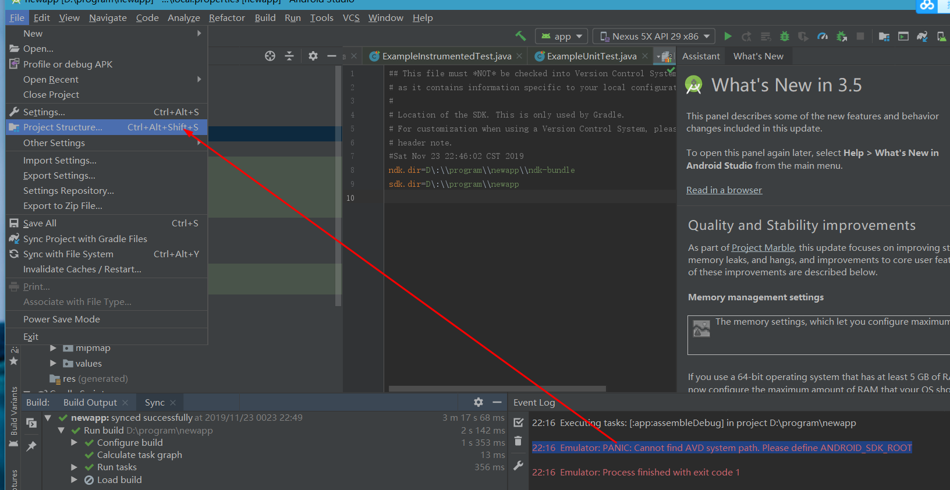Click Save All in the File menu
950x490 pixels.
(x=107, y=223)
